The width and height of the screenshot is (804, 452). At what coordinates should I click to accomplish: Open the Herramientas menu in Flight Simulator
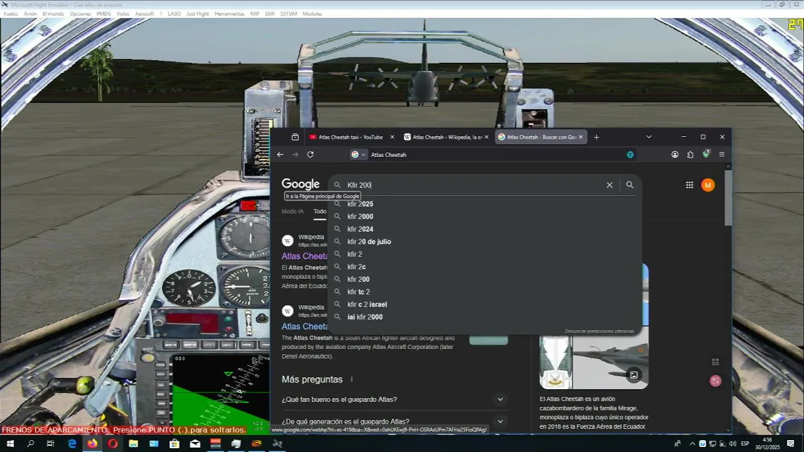click(229, 14)
